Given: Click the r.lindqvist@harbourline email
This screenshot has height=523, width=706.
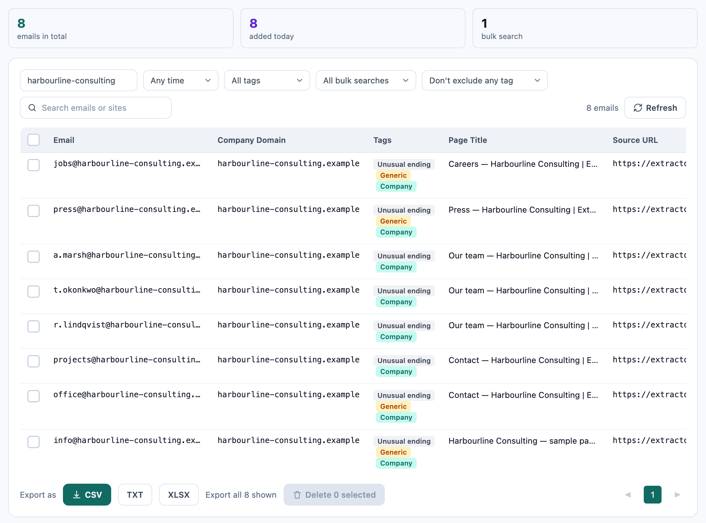Looking at the screenshot, I should [x=127, y=325].
